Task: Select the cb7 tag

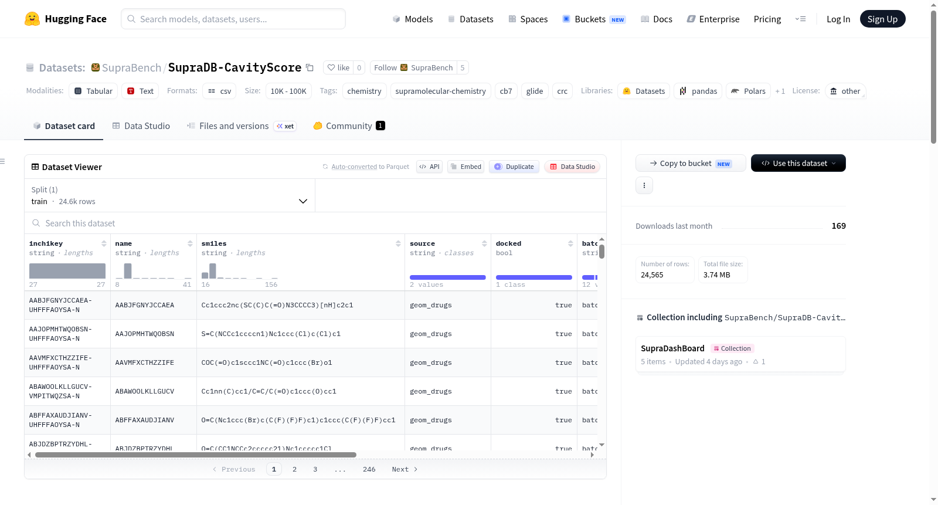Action: coord(506,91)
